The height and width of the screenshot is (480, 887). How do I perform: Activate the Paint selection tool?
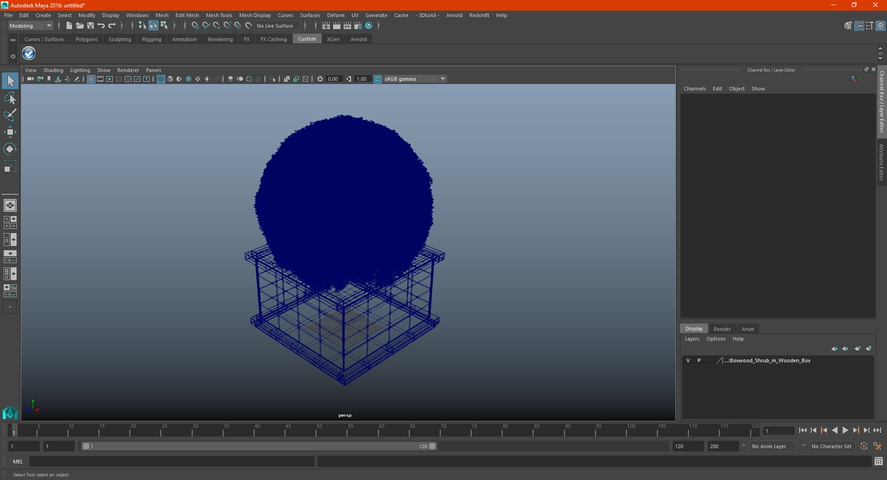point(10,115)
